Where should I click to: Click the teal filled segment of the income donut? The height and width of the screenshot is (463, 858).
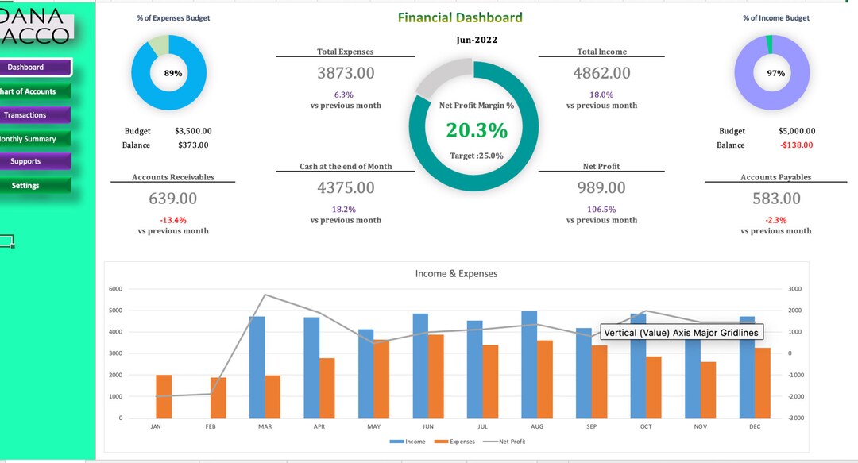tap(771, 43)
